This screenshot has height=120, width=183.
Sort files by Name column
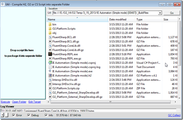77,19
